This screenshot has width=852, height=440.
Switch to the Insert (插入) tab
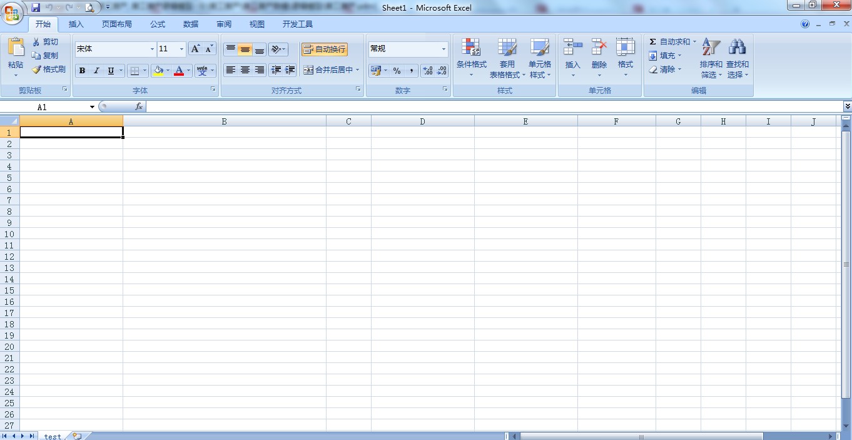click(76, 24)
